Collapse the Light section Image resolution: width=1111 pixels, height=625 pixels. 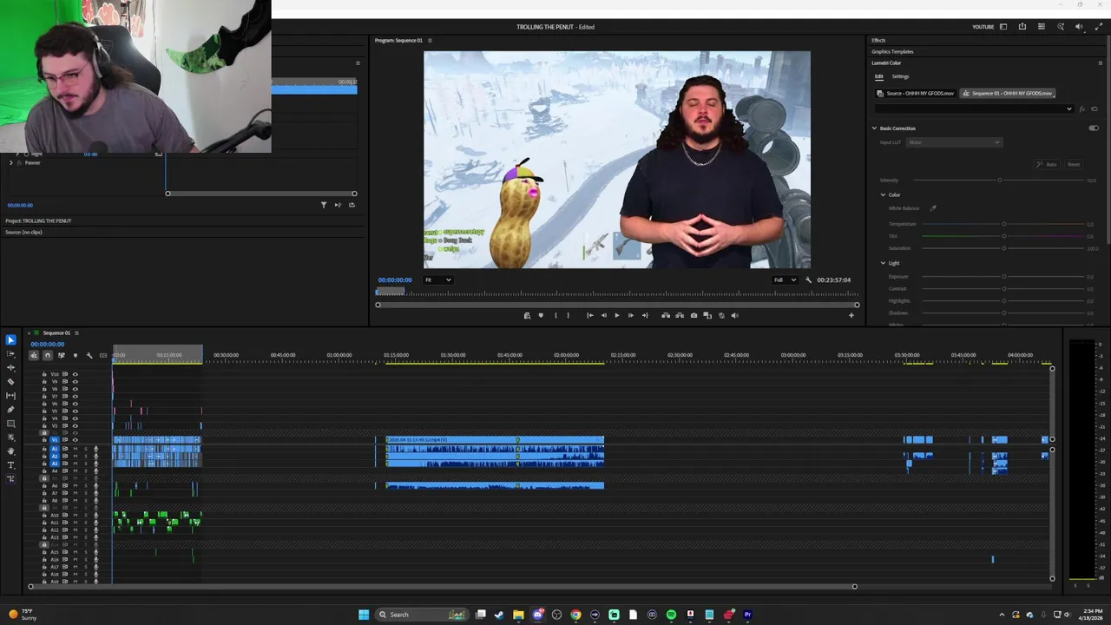(883, 263)
